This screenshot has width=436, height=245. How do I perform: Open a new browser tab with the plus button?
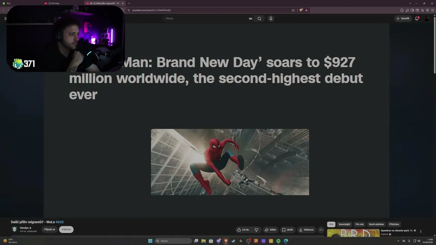(129, 3)
